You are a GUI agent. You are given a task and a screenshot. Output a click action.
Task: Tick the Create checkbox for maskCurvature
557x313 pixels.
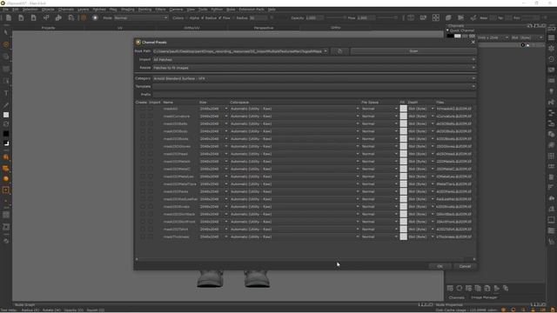(x=143, y=116)
